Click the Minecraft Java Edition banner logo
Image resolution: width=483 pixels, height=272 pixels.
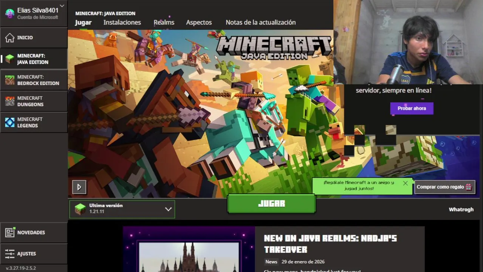pos(274,48)
